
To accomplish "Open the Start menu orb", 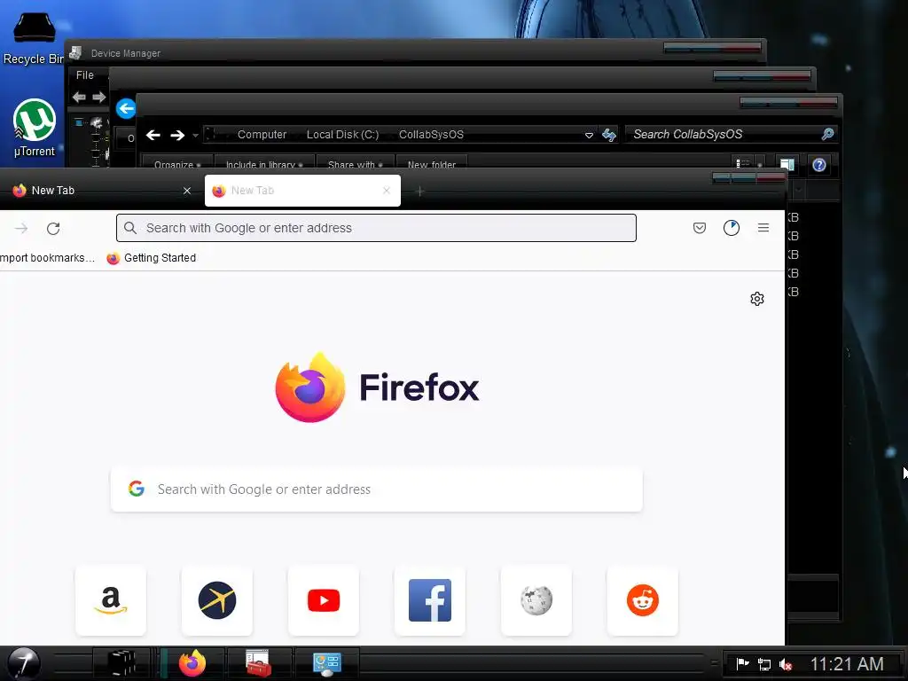I will click(x=23, y=663).
